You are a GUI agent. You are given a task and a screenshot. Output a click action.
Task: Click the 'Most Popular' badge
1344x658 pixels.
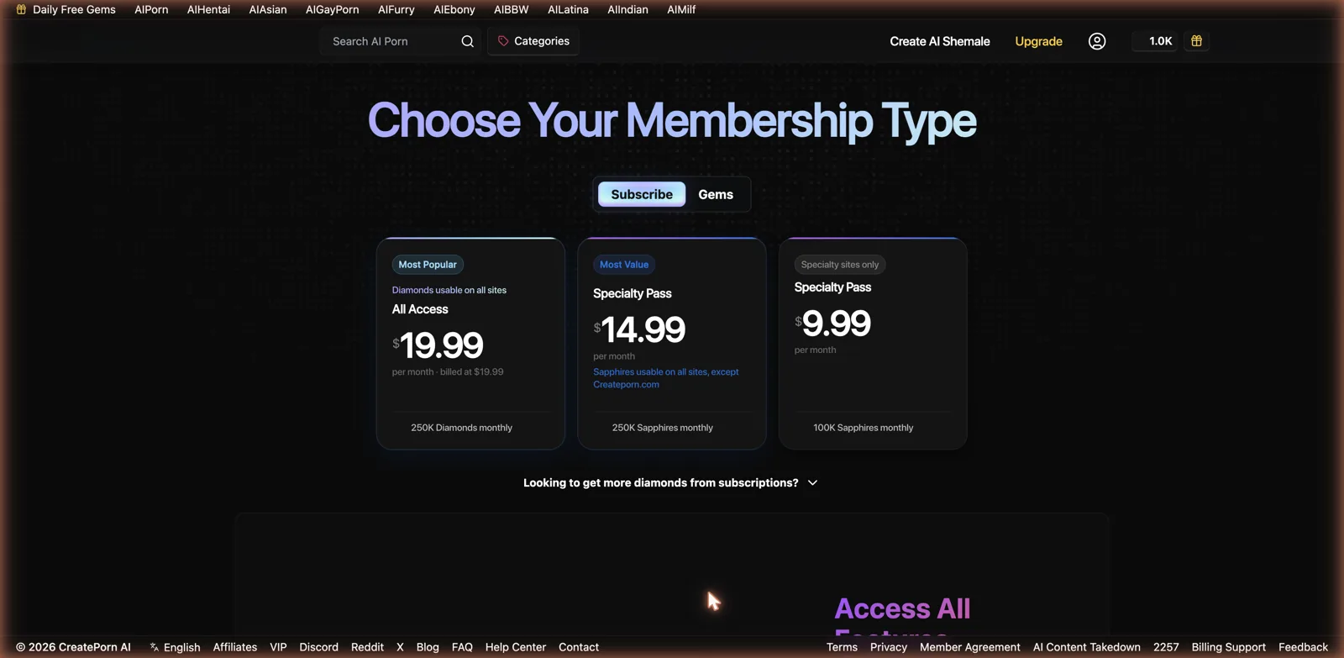click(428, 265)
